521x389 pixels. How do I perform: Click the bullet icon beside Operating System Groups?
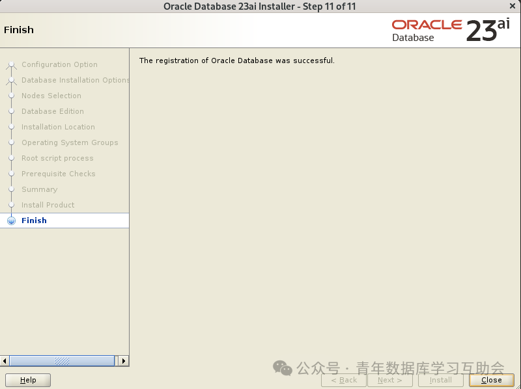point(11,142)
